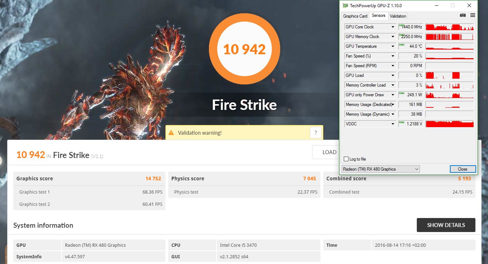
Task: Open the GPU-Z hamburger menu
Action: (x=473, y=15)
